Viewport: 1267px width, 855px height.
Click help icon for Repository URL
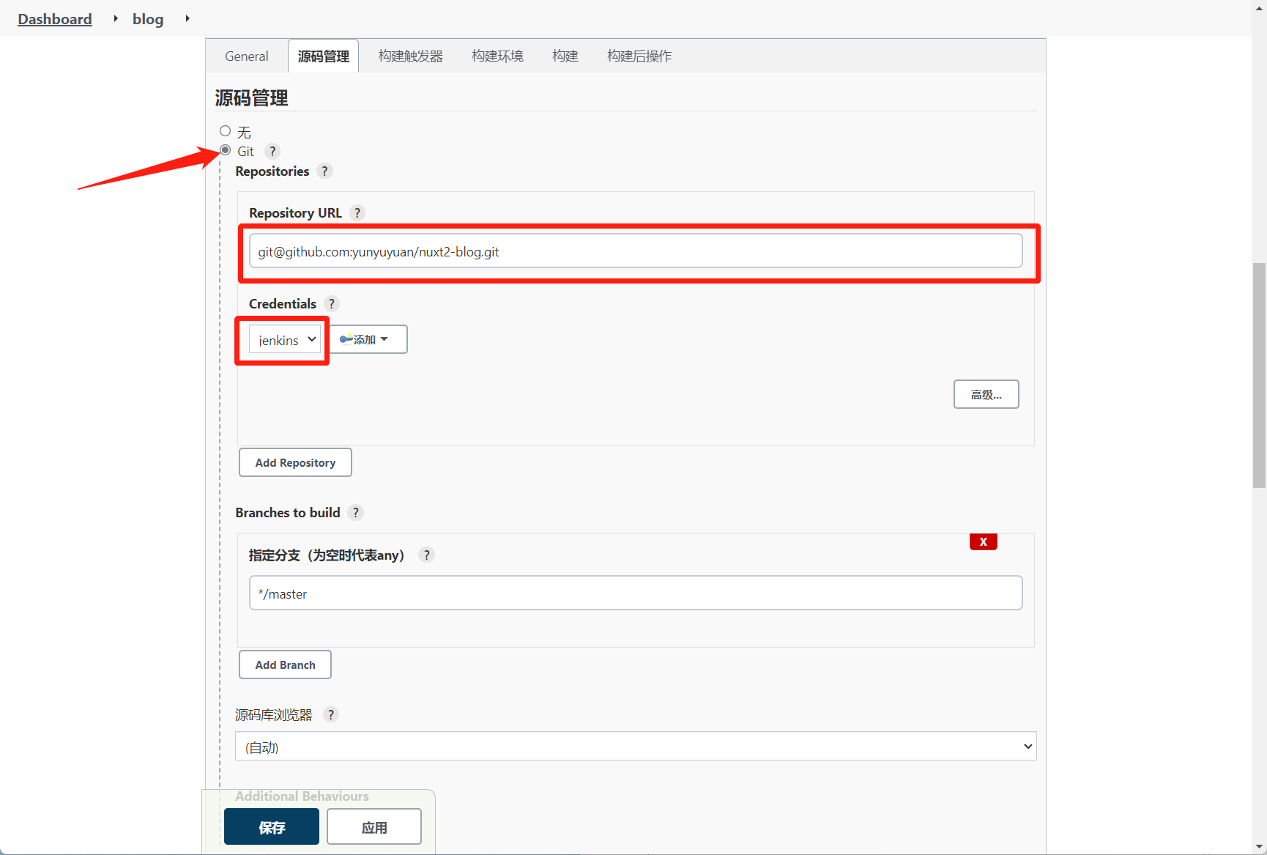pyautogui.click(x=357, y=213)
